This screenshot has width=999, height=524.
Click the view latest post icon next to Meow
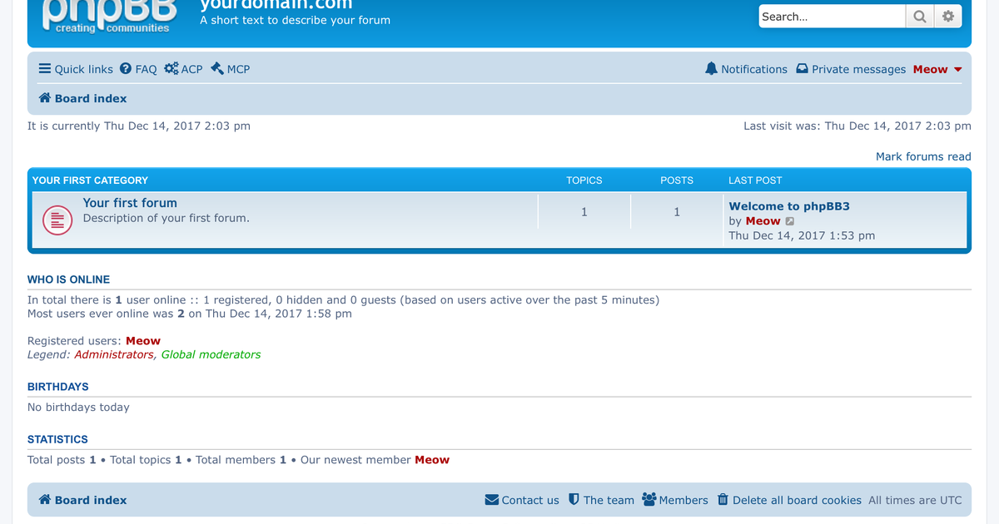[x=790, y=221]
